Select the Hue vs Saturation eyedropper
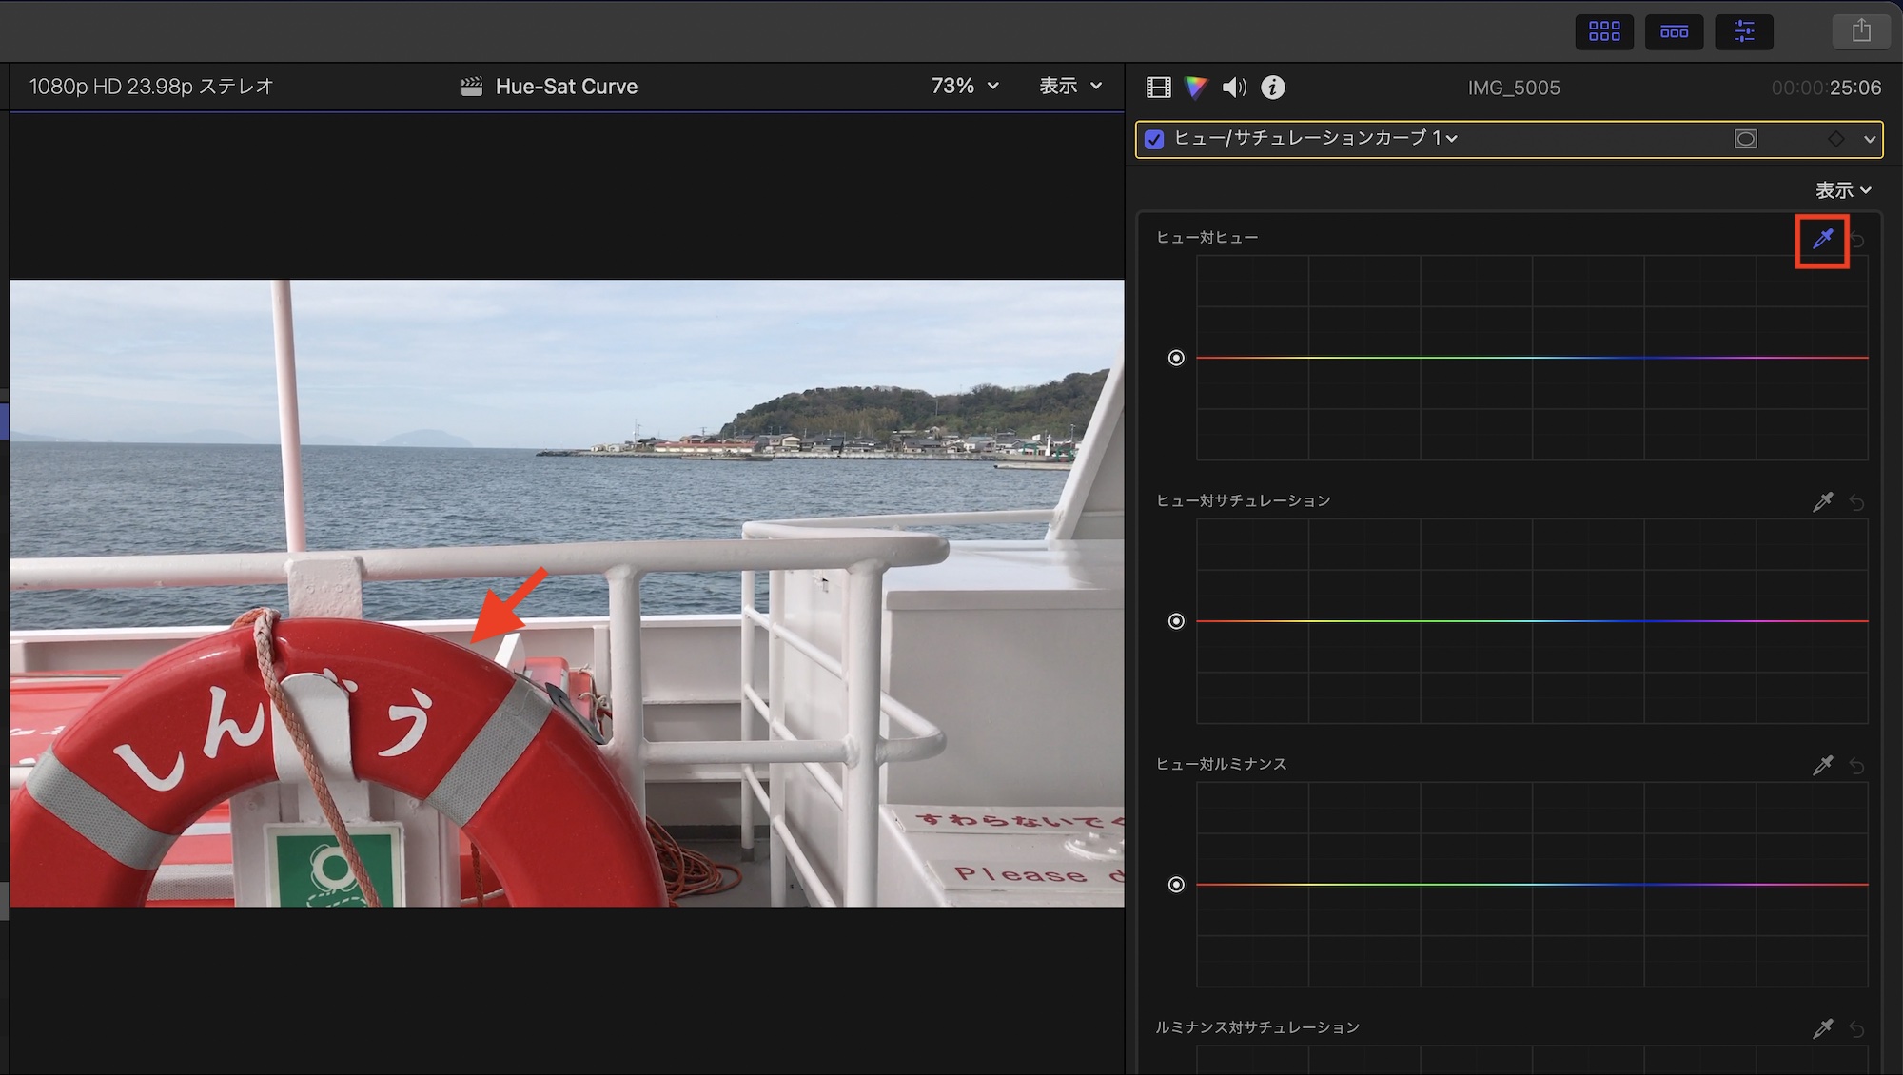 [1822, 502]
